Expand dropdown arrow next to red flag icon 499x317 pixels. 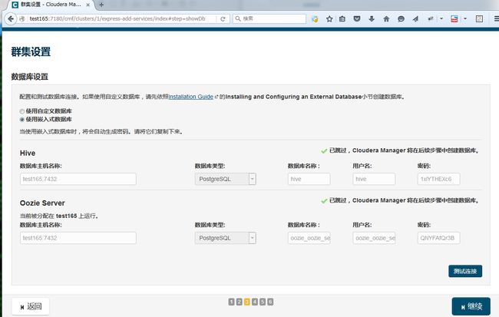click(x=465, y=18)
